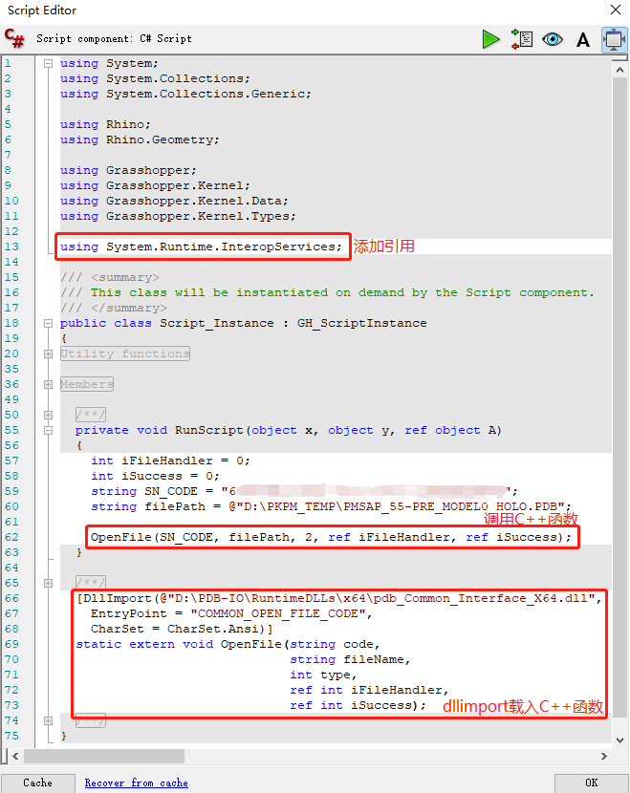
Task: Click line number 62 in the gutter
Action: 11,537
